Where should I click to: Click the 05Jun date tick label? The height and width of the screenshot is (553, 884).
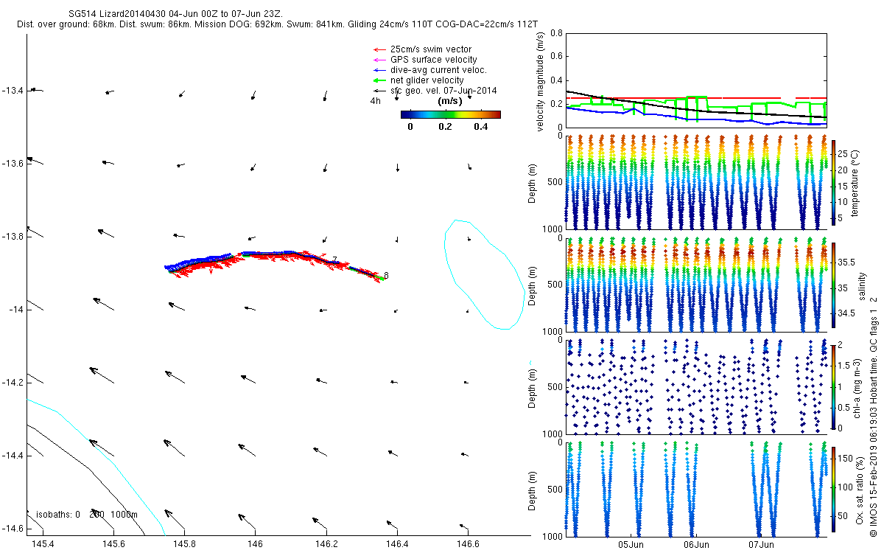(631, 545)
